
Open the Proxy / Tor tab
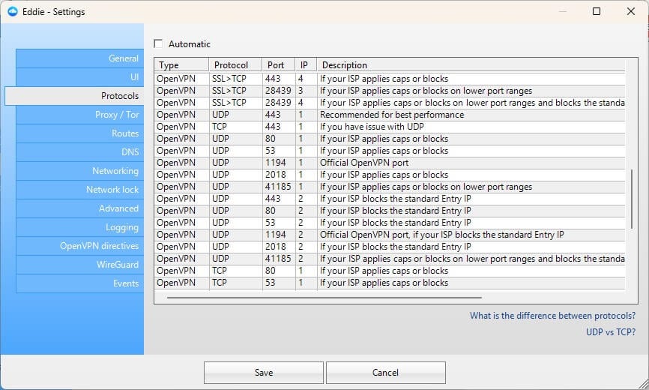click(x=79, y=115)
